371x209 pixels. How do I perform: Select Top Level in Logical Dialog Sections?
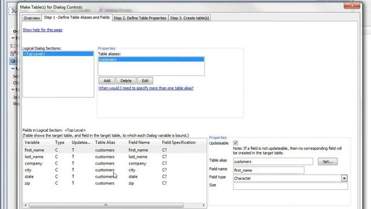[x=58, y=54]
